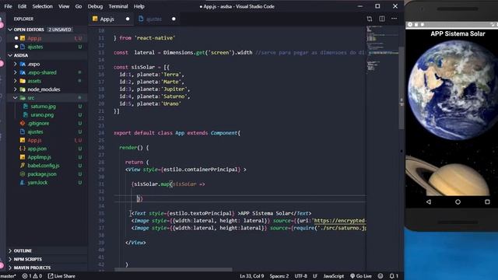
Task: Click the vertical editor scrollbar
Action: pos(402,88)
